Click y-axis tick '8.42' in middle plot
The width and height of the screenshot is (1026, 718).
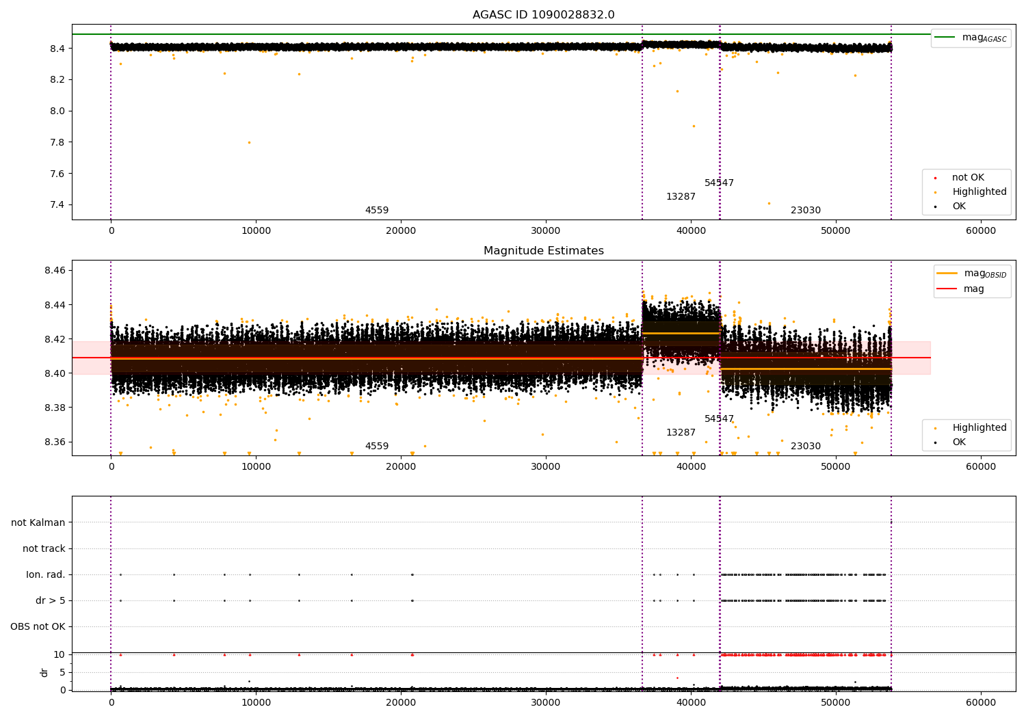tap(55, 339)
